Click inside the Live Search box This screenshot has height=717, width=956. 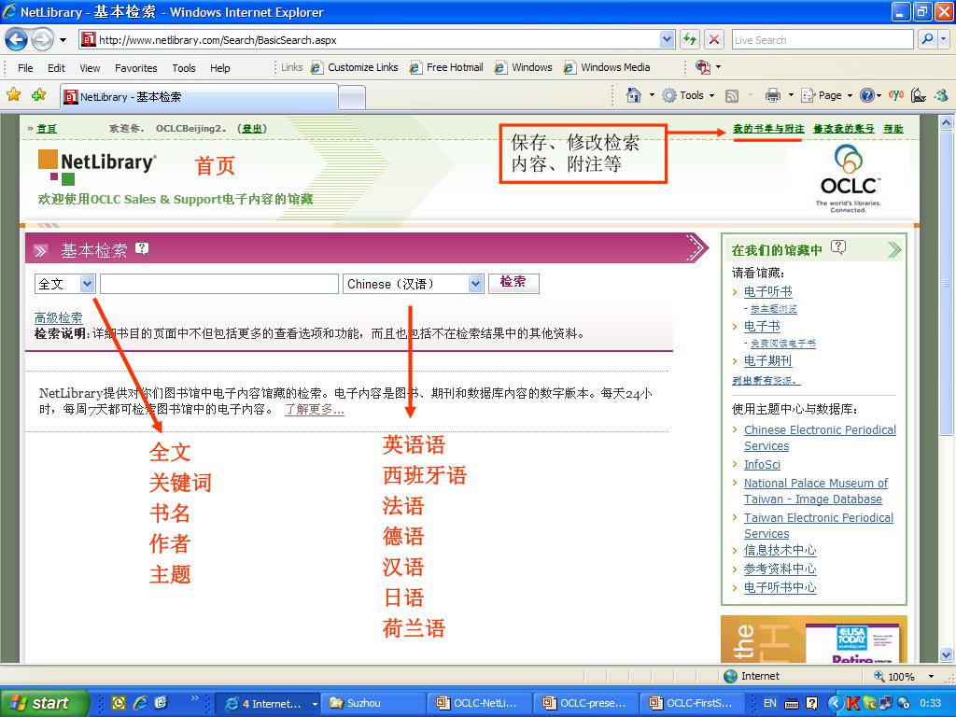[822, 39]
